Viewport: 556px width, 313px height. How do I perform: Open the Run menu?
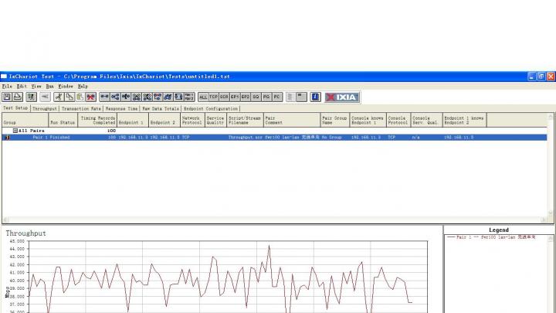(49, 87)
